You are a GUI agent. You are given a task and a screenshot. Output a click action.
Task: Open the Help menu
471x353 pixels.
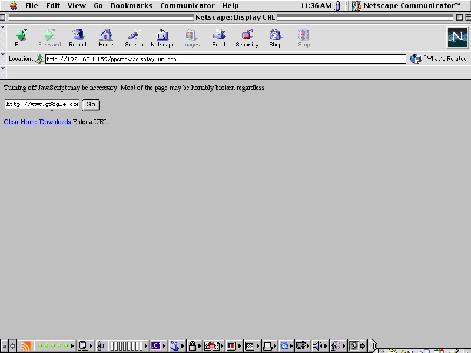[x=230, y=5]
